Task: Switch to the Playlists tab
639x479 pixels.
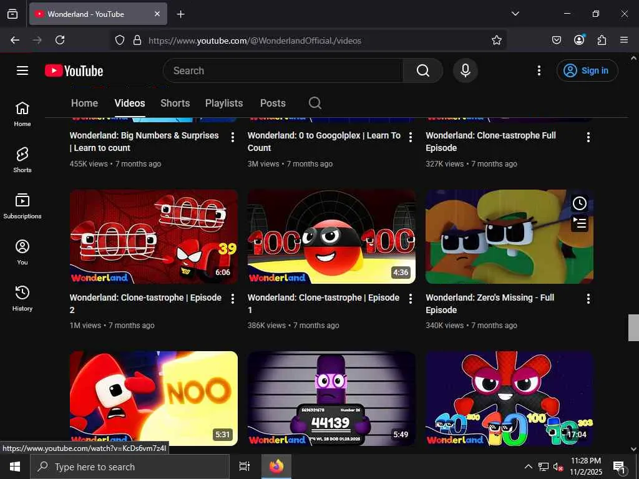Action: tap(224, 103)
